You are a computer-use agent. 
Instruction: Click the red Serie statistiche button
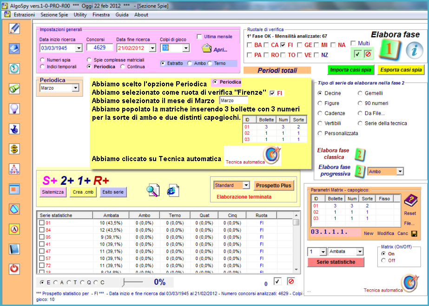(x=336, y=262)
